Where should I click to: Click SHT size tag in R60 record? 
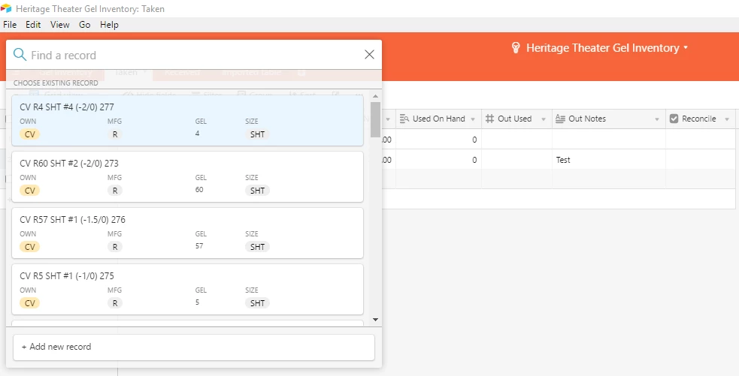coord(257,191)
